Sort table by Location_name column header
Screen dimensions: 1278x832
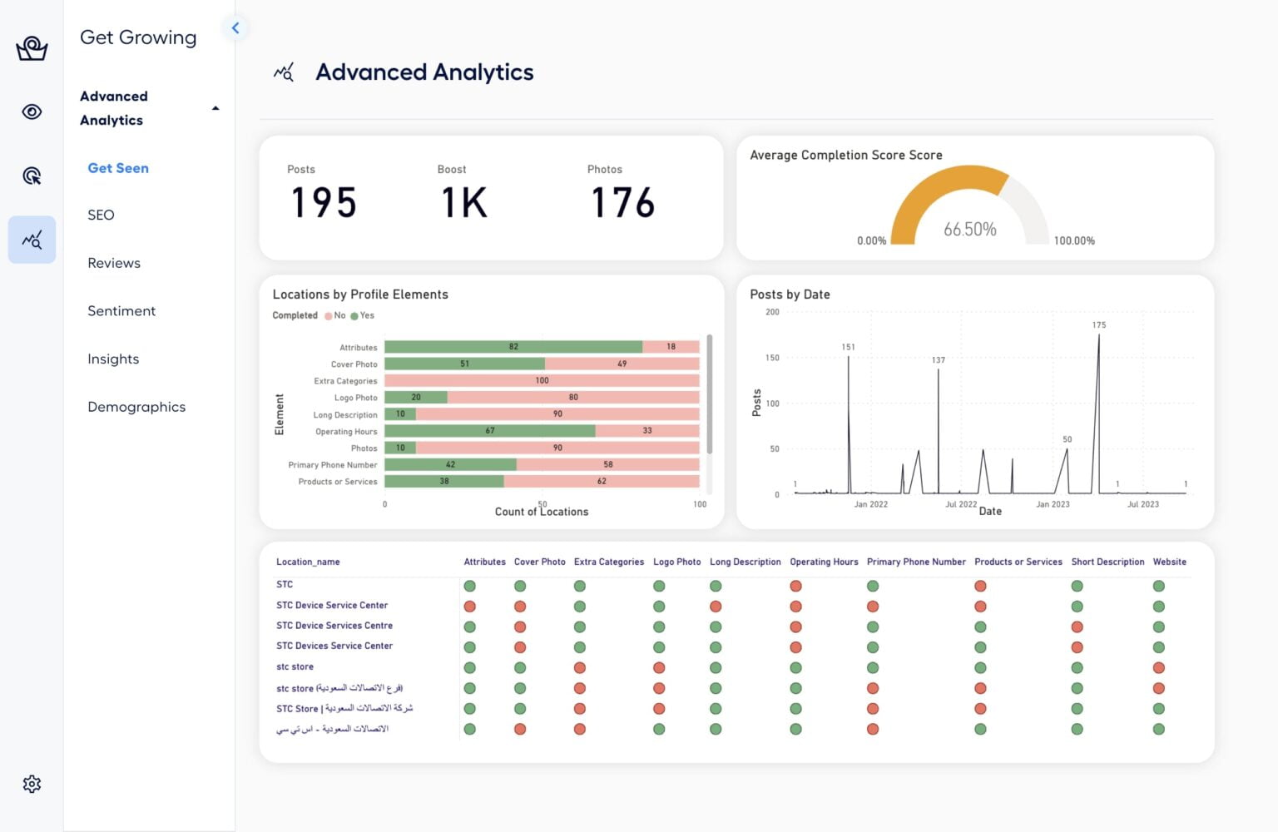point(308,562)
